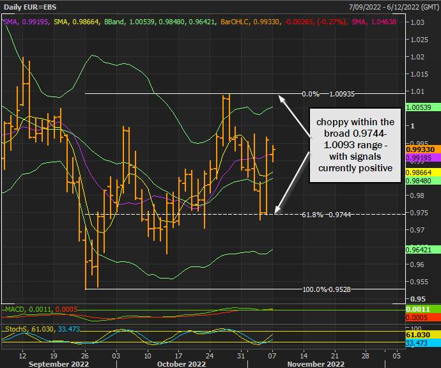Click the 07 date tick in November
This screenshot has height=368, width=441.
272,356
